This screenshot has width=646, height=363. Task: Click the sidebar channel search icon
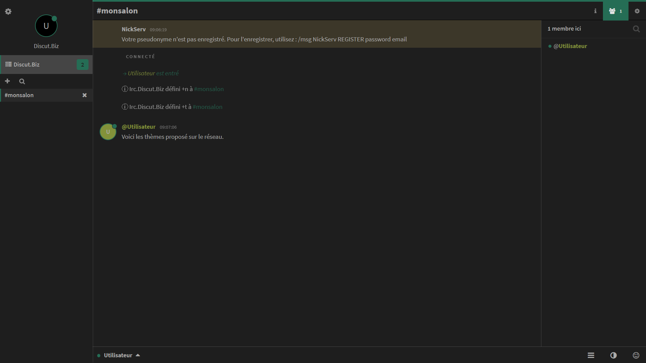click(22, 81)
